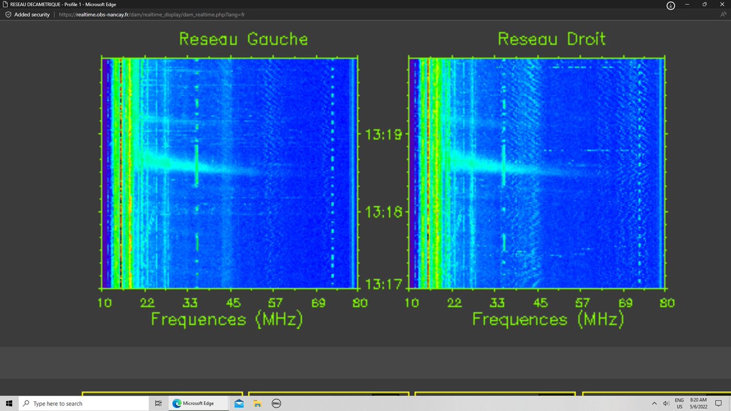Click 'Frequences (MHz)' under the right plot

(x=548, y=320)
